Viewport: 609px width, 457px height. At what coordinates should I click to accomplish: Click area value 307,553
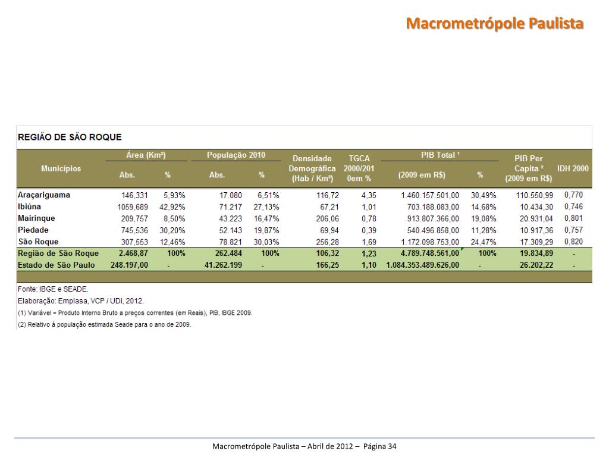[134, 242]
